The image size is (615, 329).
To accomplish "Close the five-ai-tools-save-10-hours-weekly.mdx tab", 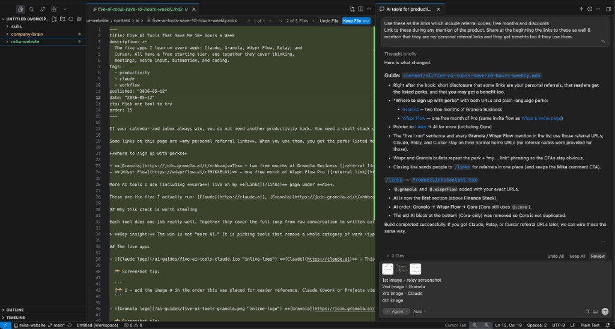I will click(x=194, y=9).
